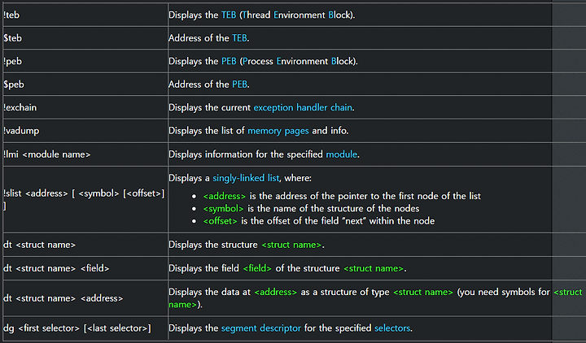Click the green <field> text in description
This screenshot has width=586, height=343.
(x=257, y=268)
